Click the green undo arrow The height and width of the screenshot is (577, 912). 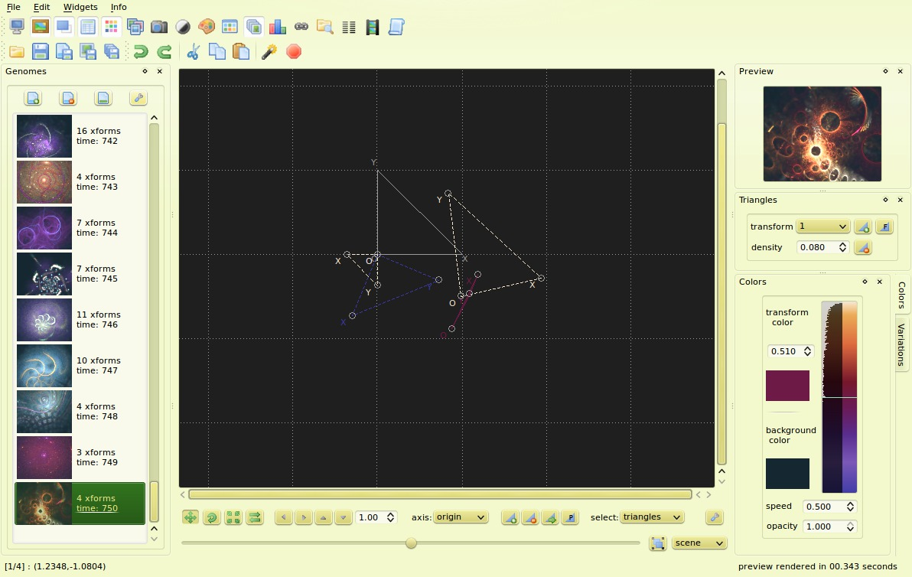(x=140, y=51)
